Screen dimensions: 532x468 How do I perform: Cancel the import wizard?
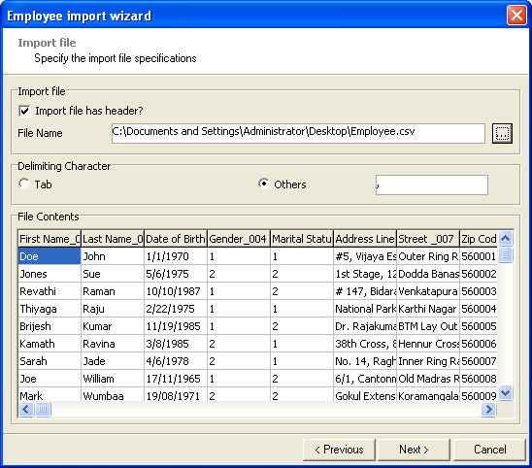click(489, 450)
